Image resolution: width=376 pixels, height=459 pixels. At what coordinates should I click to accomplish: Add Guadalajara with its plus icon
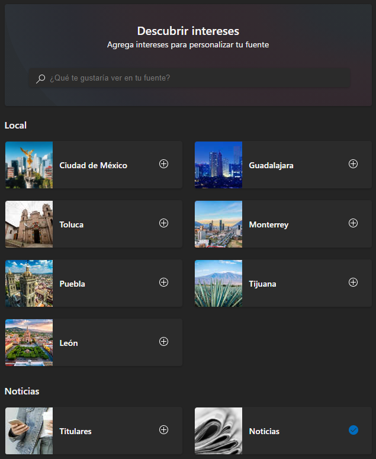[x=353, y=164]
